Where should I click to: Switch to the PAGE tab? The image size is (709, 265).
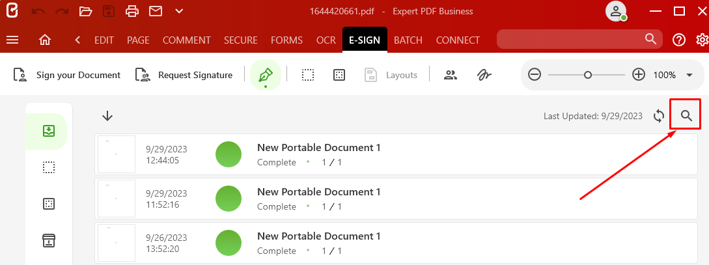pyautogui.click(x=139, y=40)
